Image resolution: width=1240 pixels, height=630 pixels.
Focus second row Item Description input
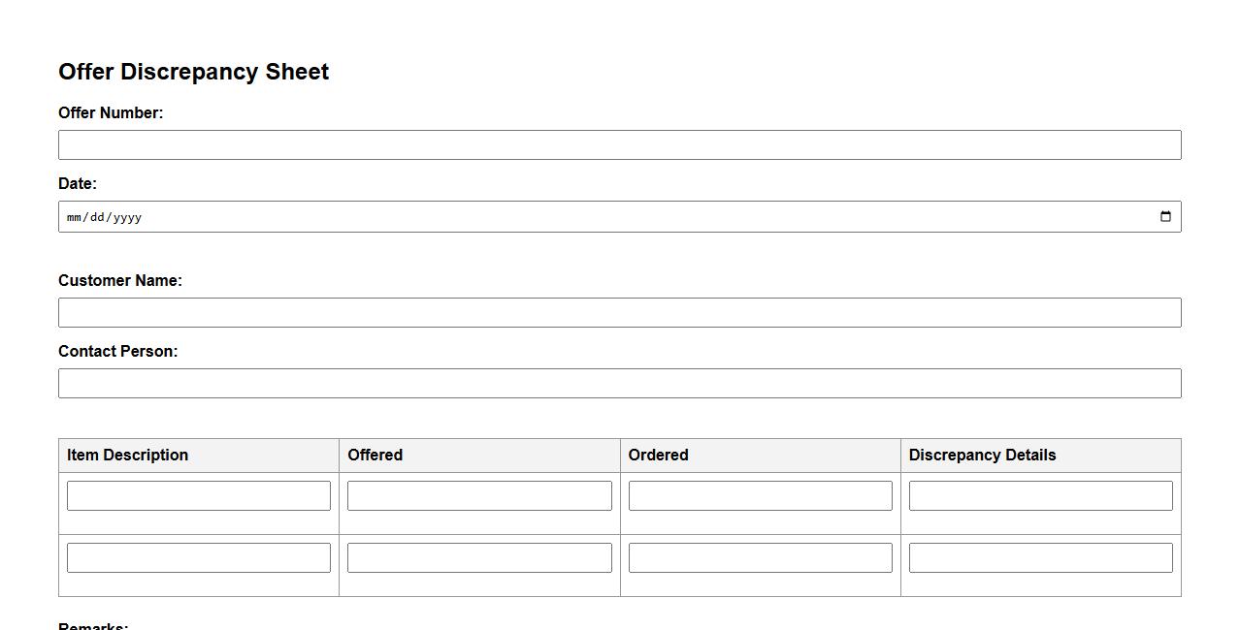(x=199, y=557)
